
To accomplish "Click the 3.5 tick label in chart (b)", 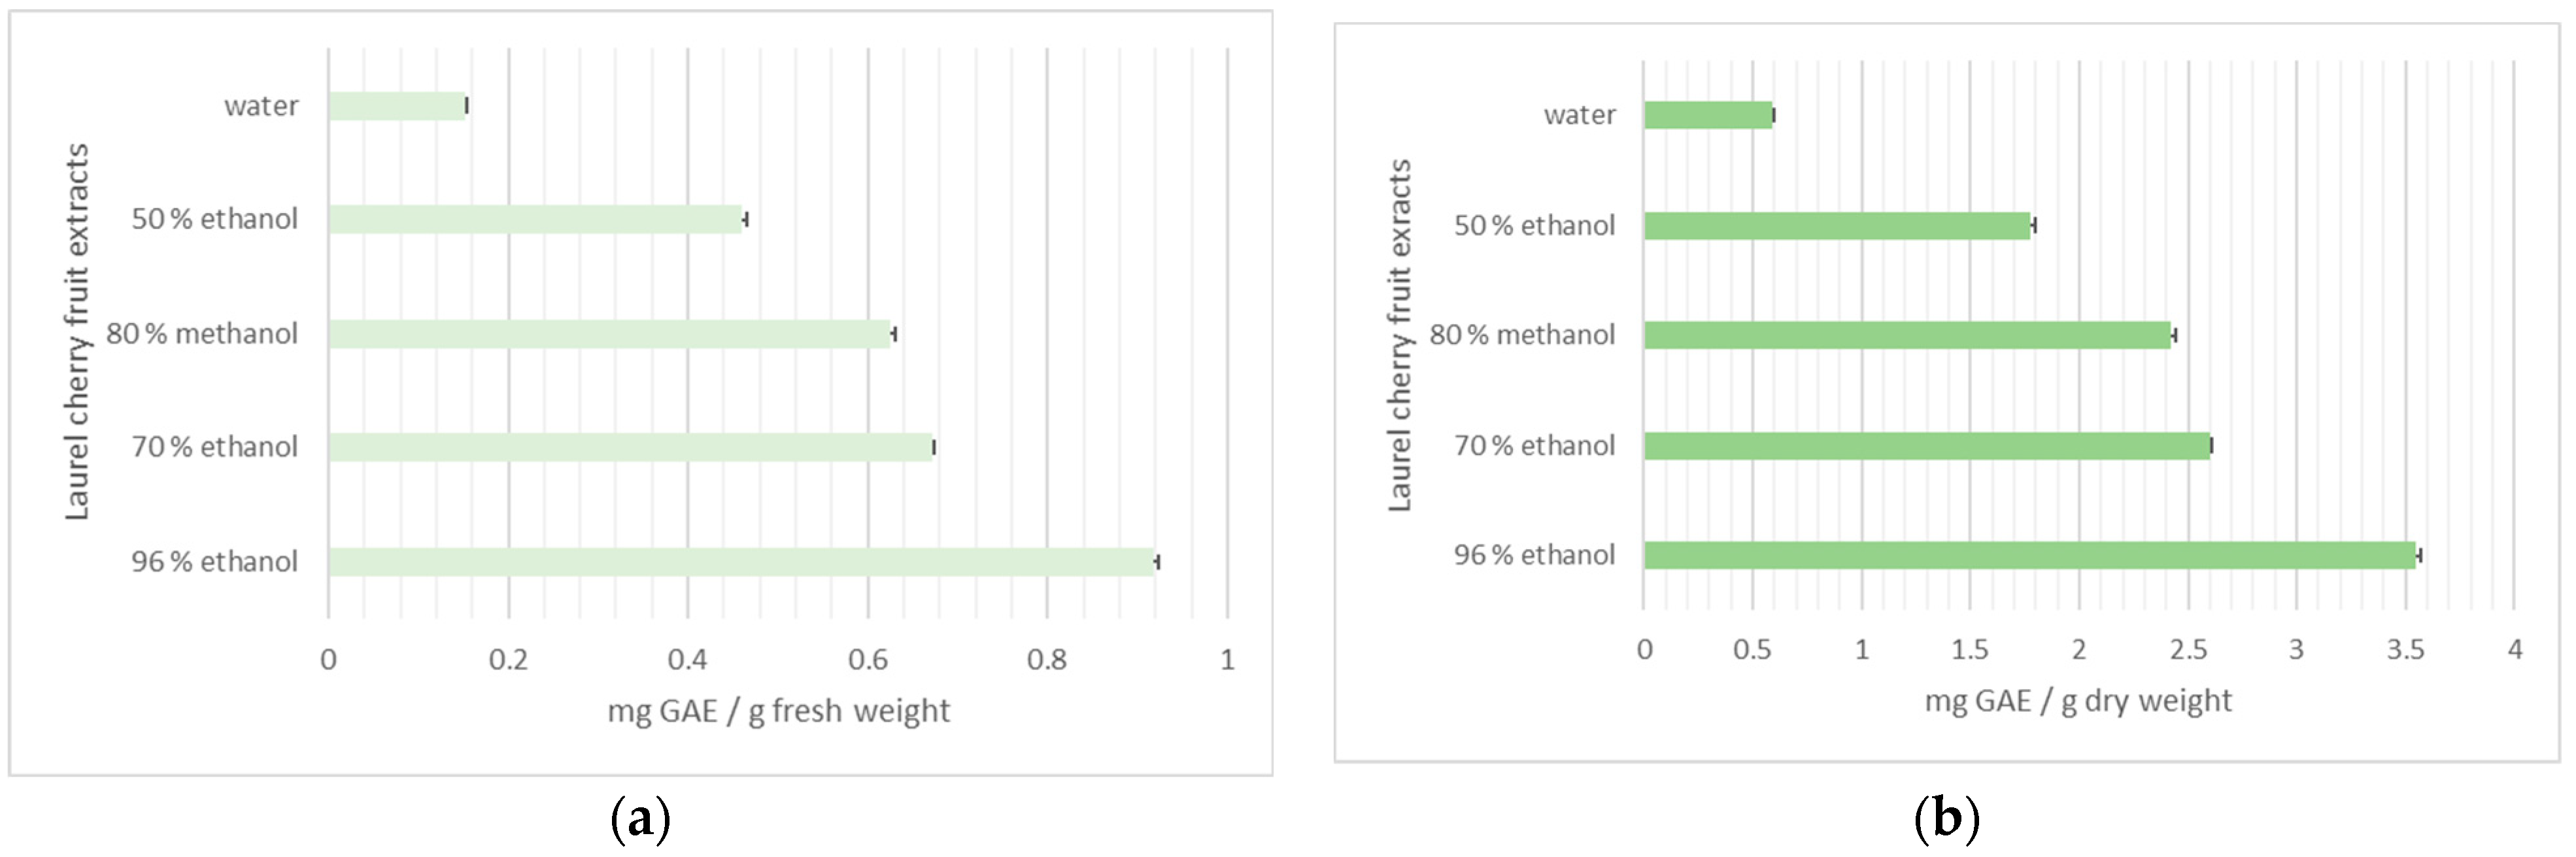I will 2405,650.
